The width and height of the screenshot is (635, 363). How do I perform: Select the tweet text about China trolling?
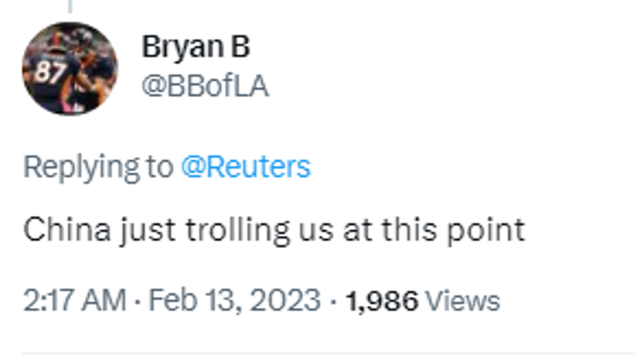point(274,230)
